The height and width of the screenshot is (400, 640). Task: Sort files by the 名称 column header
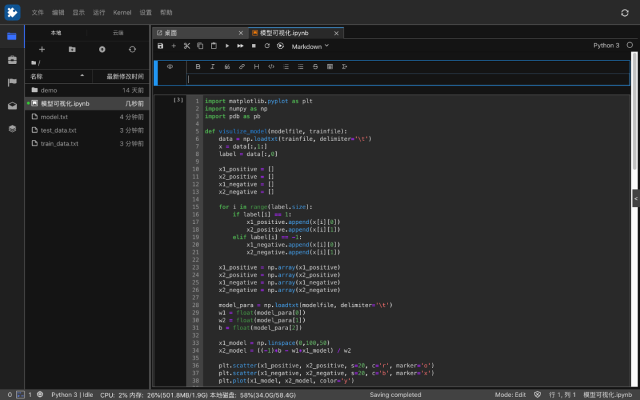(x=37, y=76)
